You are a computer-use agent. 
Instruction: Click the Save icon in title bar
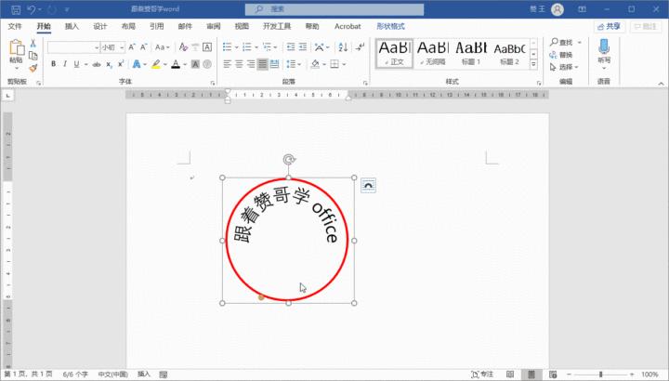click(16, 9)
